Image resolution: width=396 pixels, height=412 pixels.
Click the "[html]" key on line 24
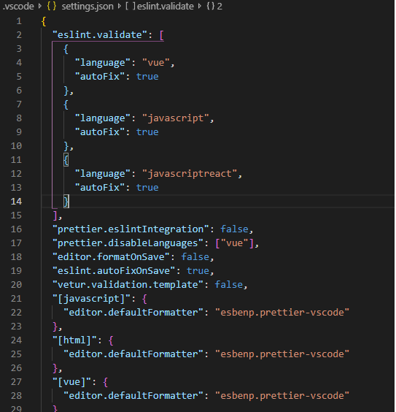point(74,340)
